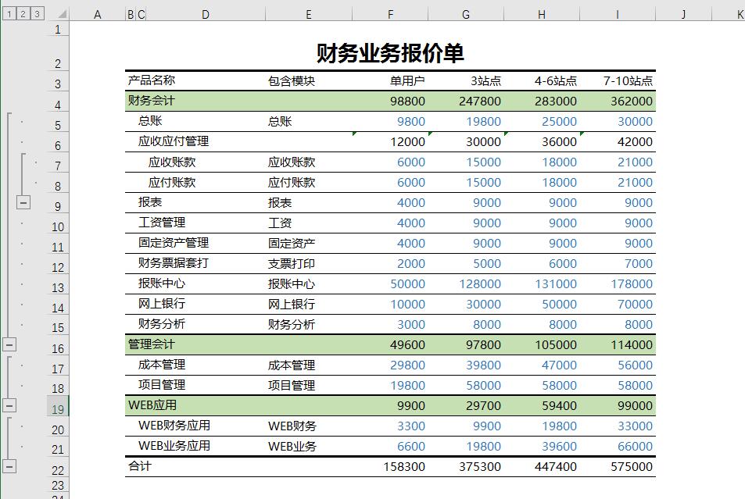
Task: Collapse the 财务会计 group with its minus button
Action: pos(9,345)
